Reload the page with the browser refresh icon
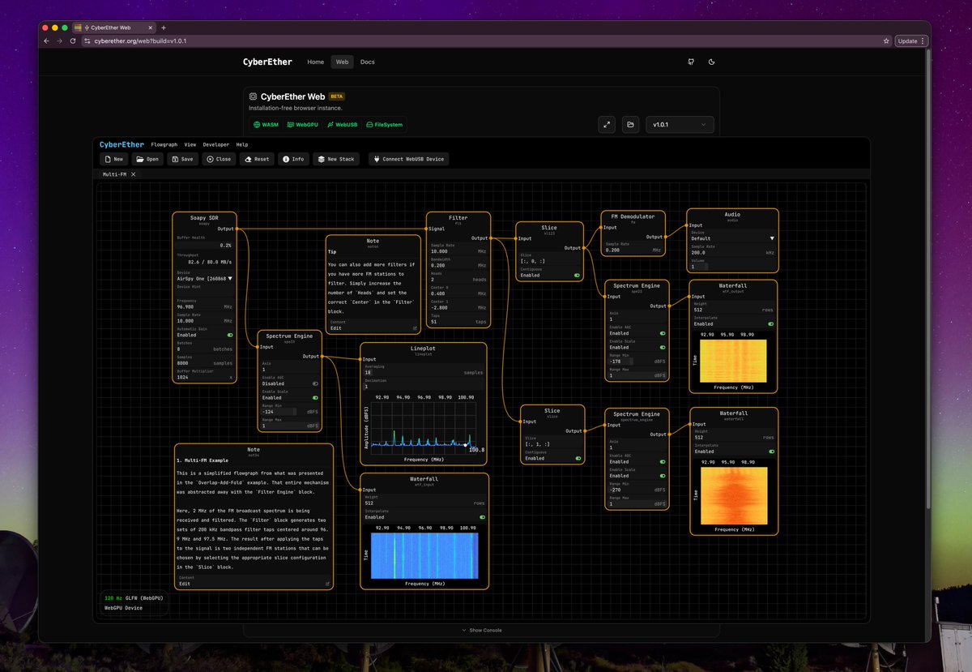 [x=73, y=41]
